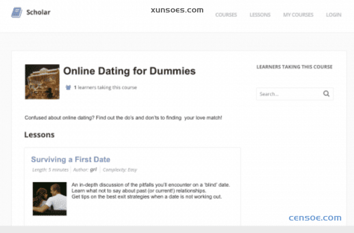Image resolution: width=354 pixels, height=233 pixels.
Task: Click the Complexity: Easy label
Action: [x=120, y=170]
